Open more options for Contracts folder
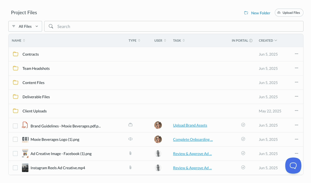The height and width of the screenshot is (183, 311). tap(296, 54)
